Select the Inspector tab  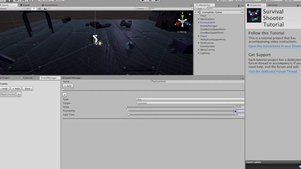(x=255, y=5)
